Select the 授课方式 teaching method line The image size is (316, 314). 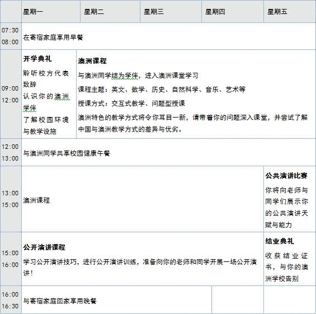[131, 104]
